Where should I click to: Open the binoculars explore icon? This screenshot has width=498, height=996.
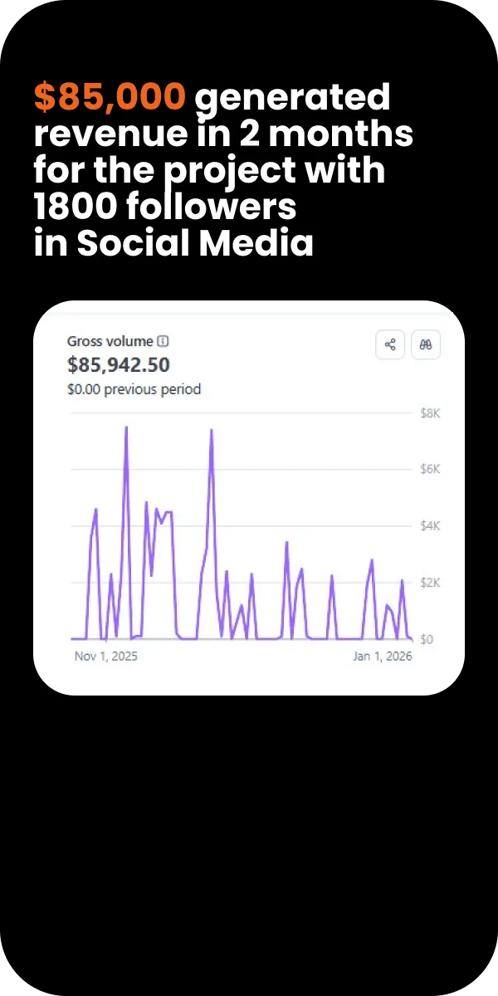tap(426, 345)
